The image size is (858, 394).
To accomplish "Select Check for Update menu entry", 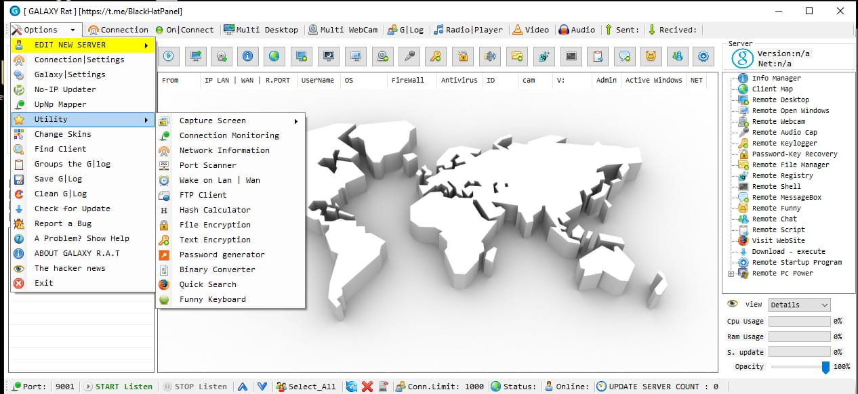I will (72, 209).
